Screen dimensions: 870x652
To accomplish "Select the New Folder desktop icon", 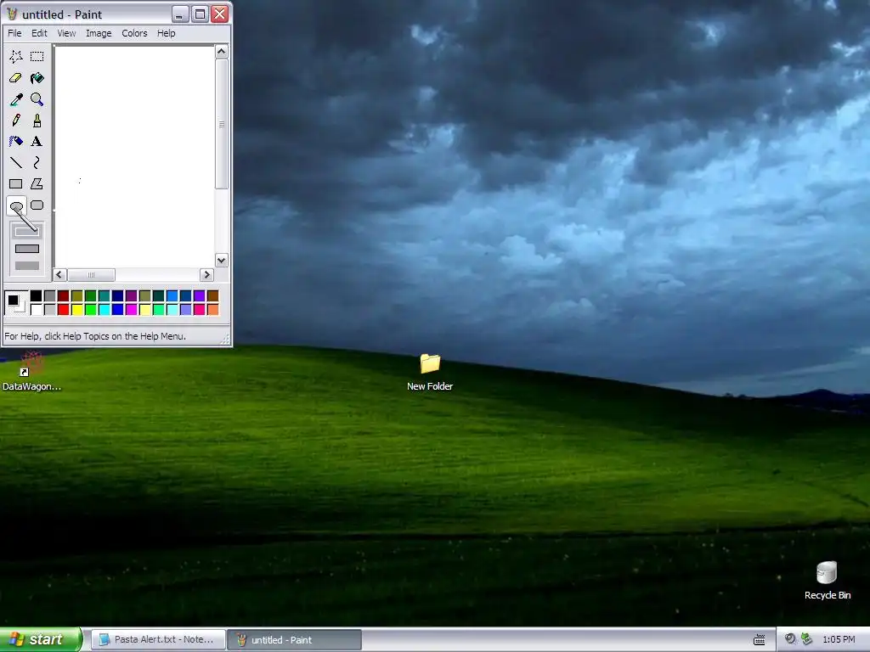I will point(430,373).
